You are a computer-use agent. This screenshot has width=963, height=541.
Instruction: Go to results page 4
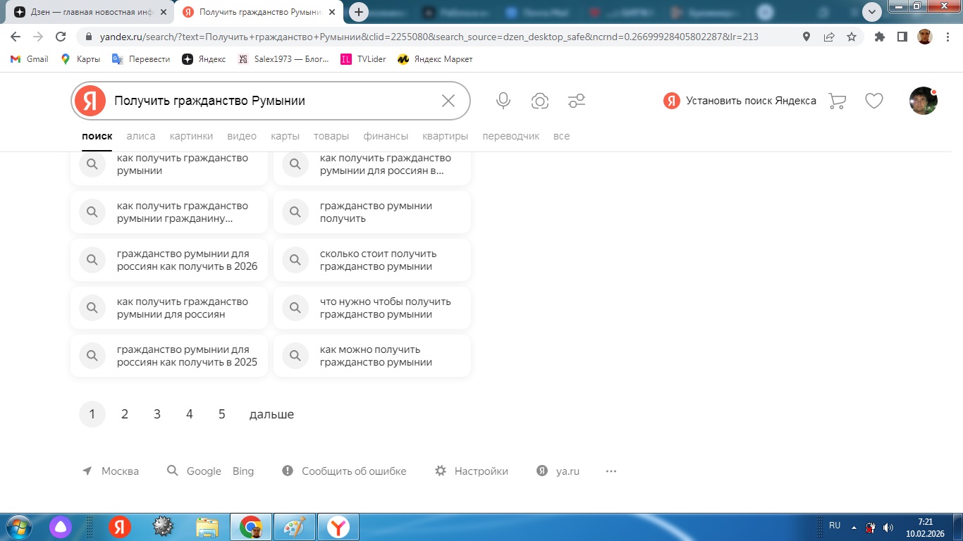(x=190, y=414)
